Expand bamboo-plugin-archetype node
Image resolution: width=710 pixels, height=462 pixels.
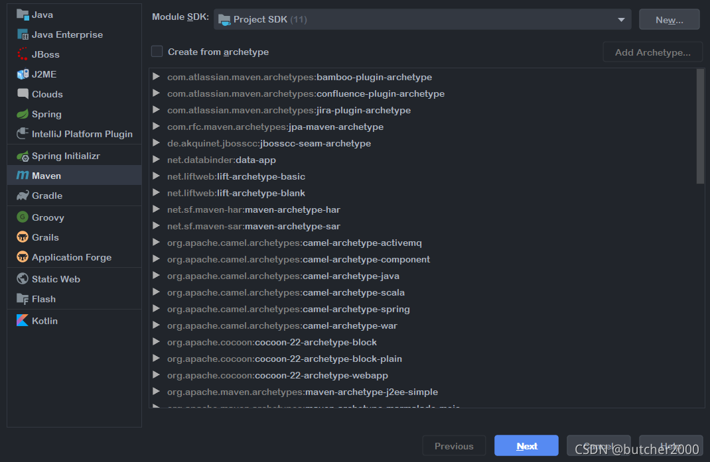(156, 76)
